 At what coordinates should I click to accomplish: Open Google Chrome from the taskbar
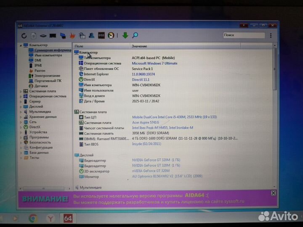click(33, 218)
